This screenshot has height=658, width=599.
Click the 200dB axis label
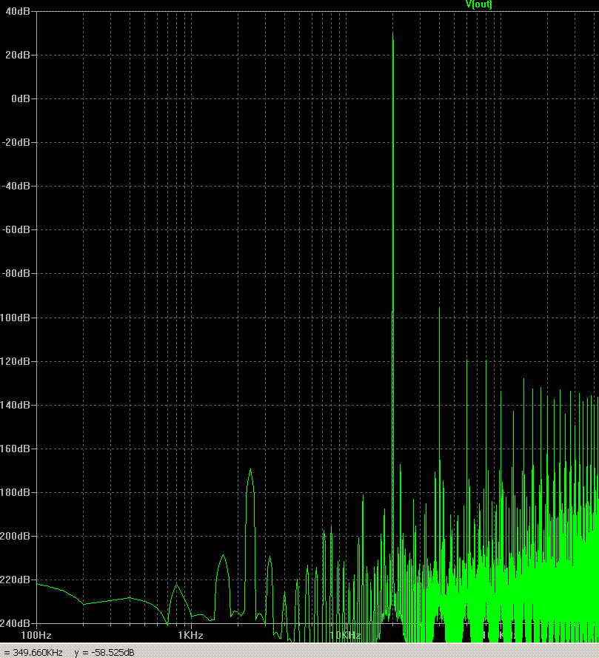[x=15, y=536]
